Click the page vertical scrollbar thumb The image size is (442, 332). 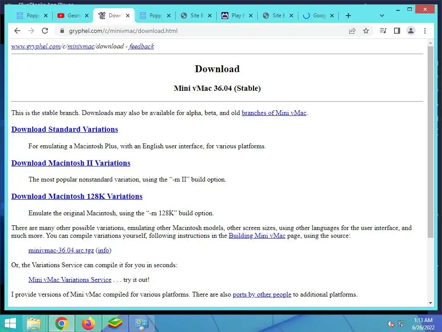click(430, 142)
